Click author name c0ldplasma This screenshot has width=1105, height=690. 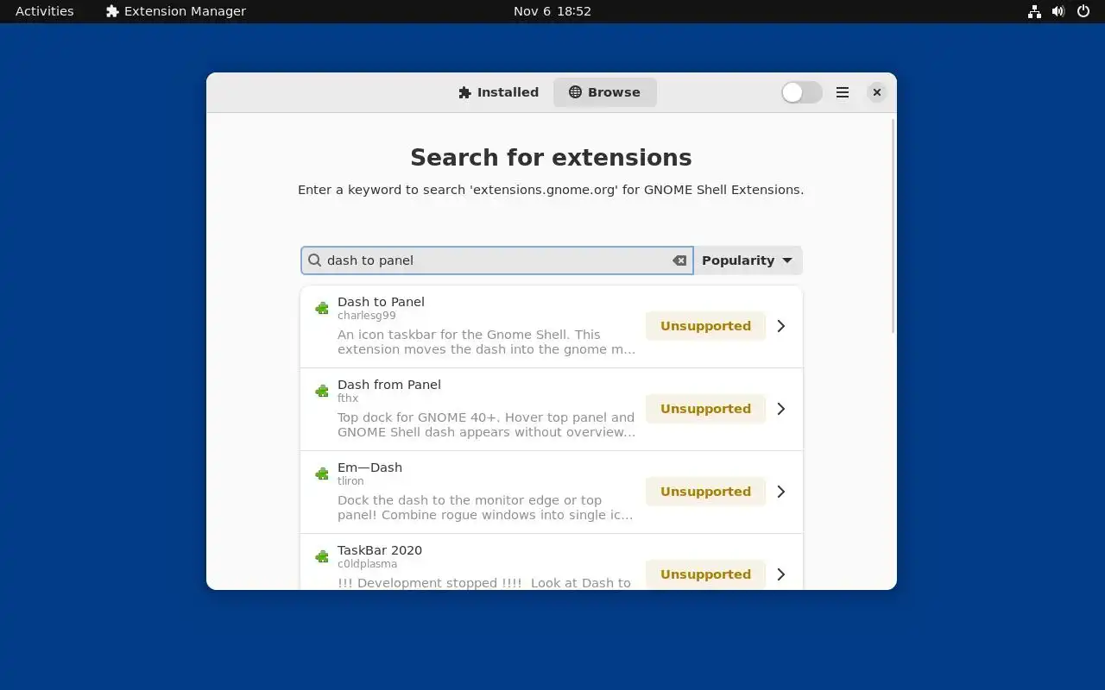click(x=368, y=564)
